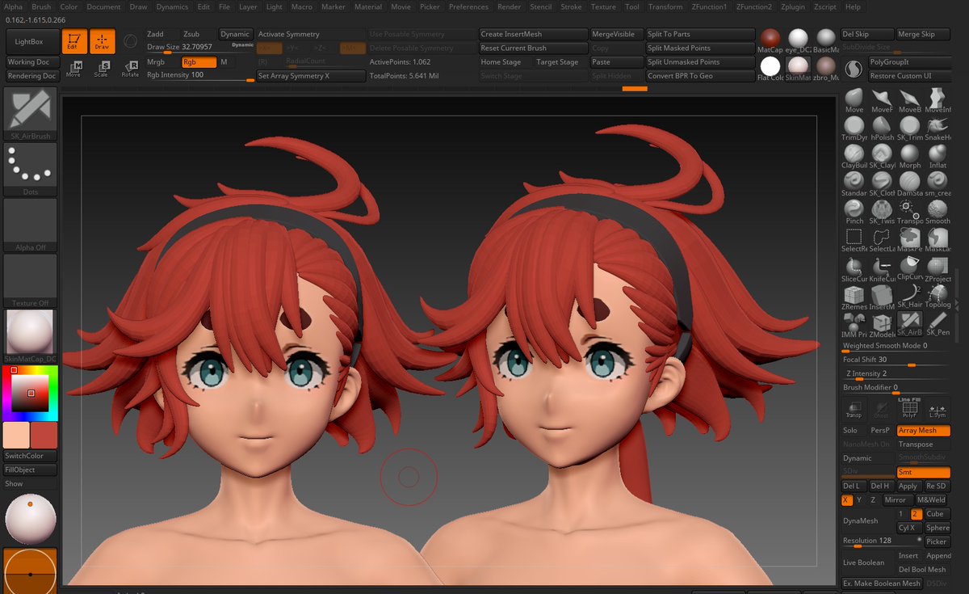Select the ZProject brush

[938, 269]
